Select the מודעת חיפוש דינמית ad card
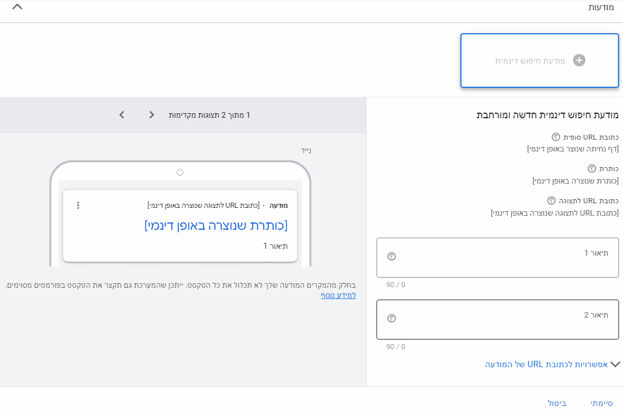Viewport: 623px width, 415px height. click(x=540, y=60)
